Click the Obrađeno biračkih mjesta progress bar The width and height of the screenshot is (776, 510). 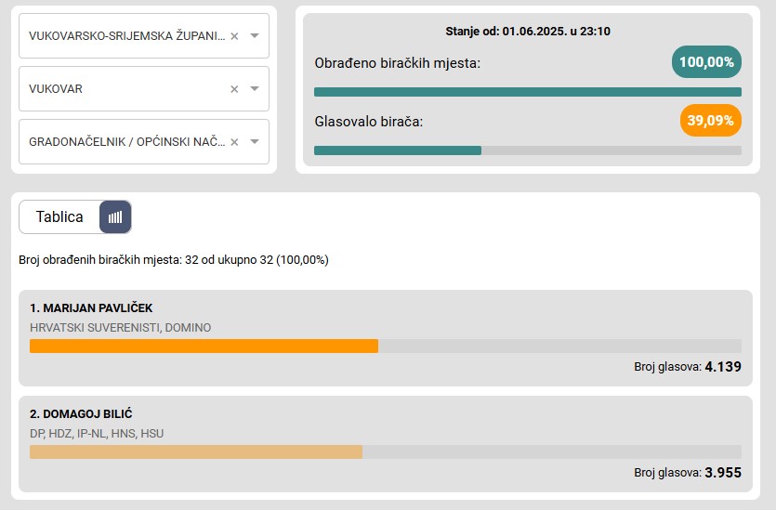pyautogui.click(x=528, y=92)
